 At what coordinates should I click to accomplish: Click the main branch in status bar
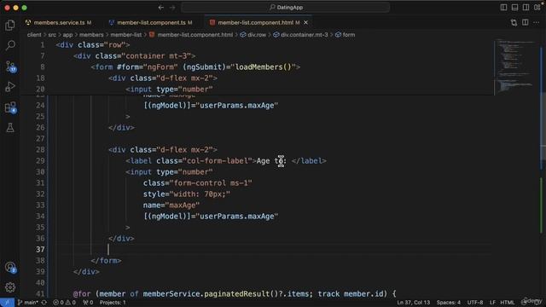click(x=28, y=303)
